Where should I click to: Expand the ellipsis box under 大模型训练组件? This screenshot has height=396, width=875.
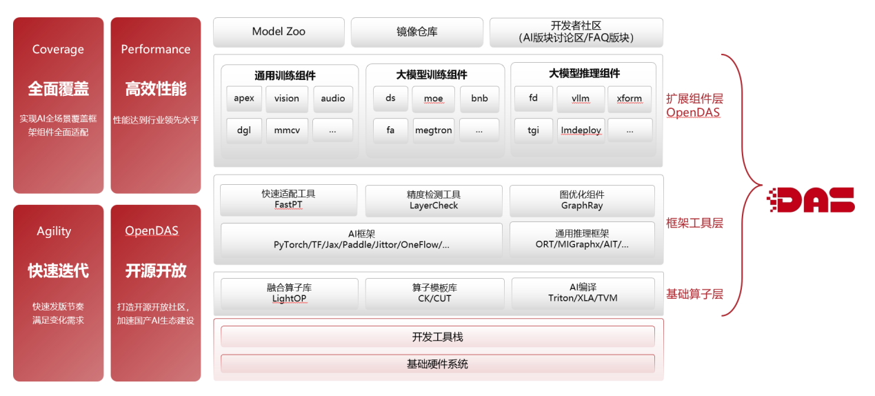[x=479, y=130]
